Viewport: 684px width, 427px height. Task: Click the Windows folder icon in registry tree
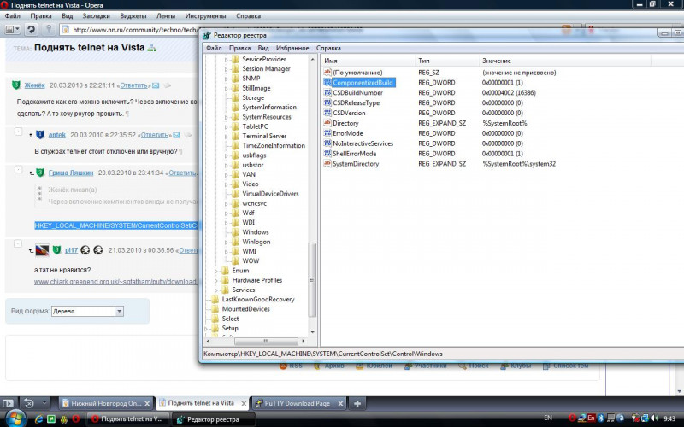coord(235,231)
